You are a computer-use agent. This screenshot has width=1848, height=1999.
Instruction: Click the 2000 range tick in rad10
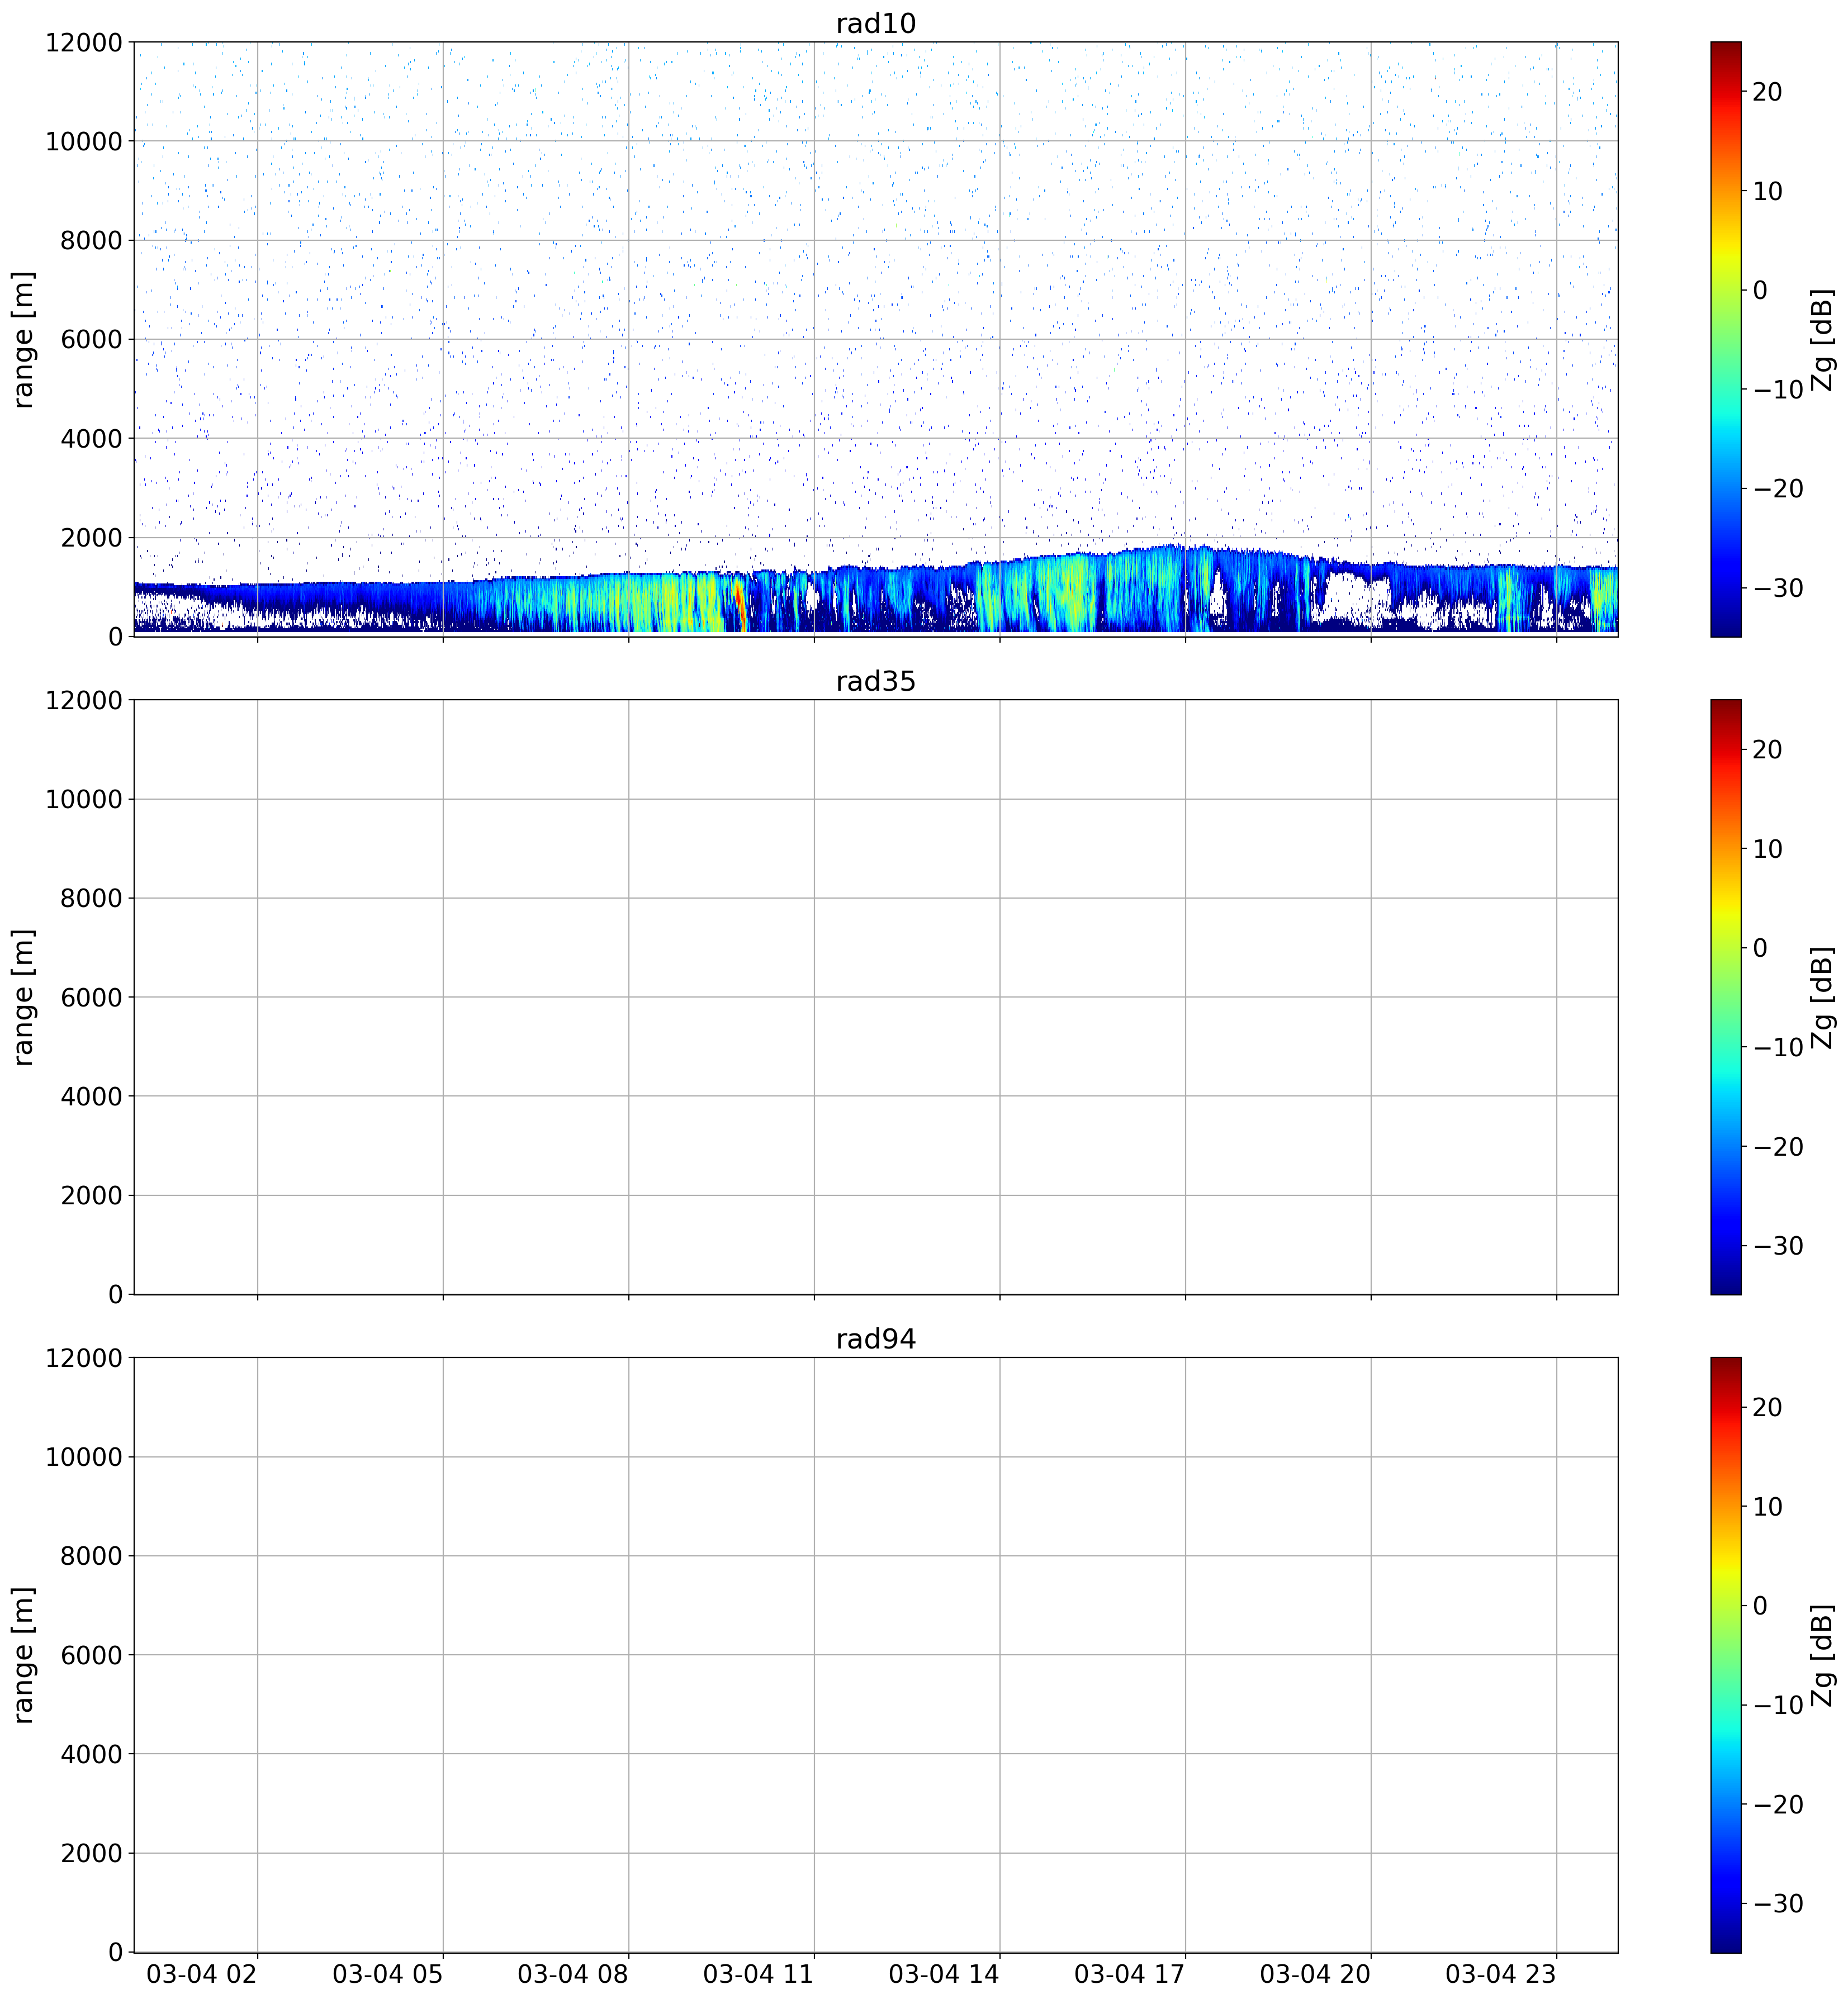(91, 538)
